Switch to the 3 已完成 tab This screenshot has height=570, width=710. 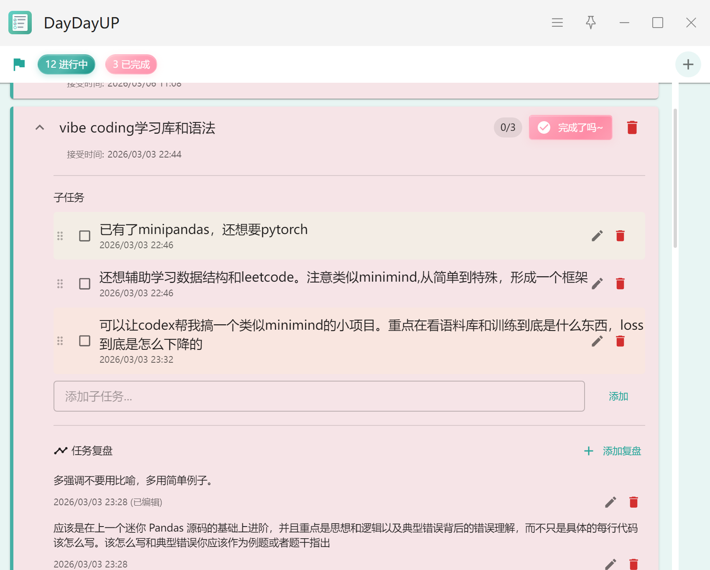click(x=131, y=64)
